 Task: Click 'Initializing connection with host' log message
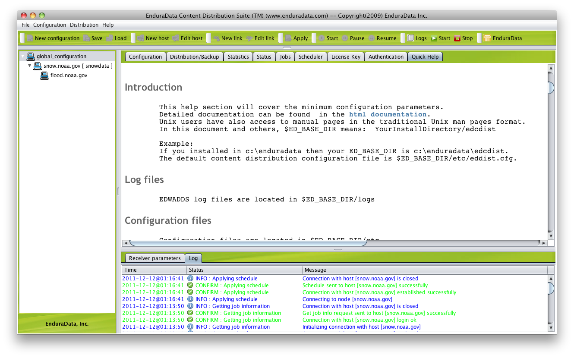click(362, 327)
